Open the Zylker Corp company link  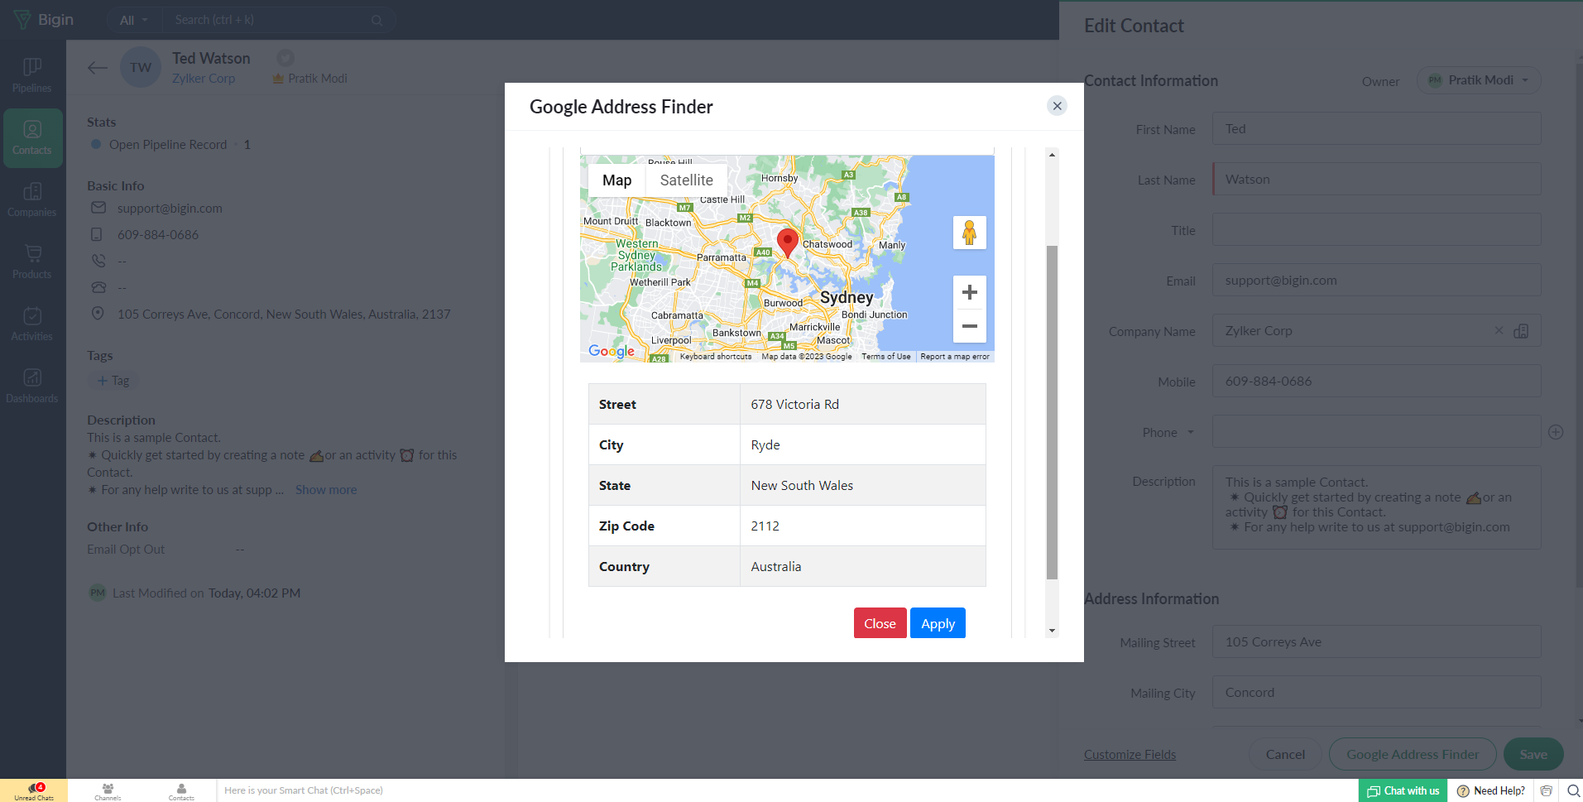(x=204, y=79)
